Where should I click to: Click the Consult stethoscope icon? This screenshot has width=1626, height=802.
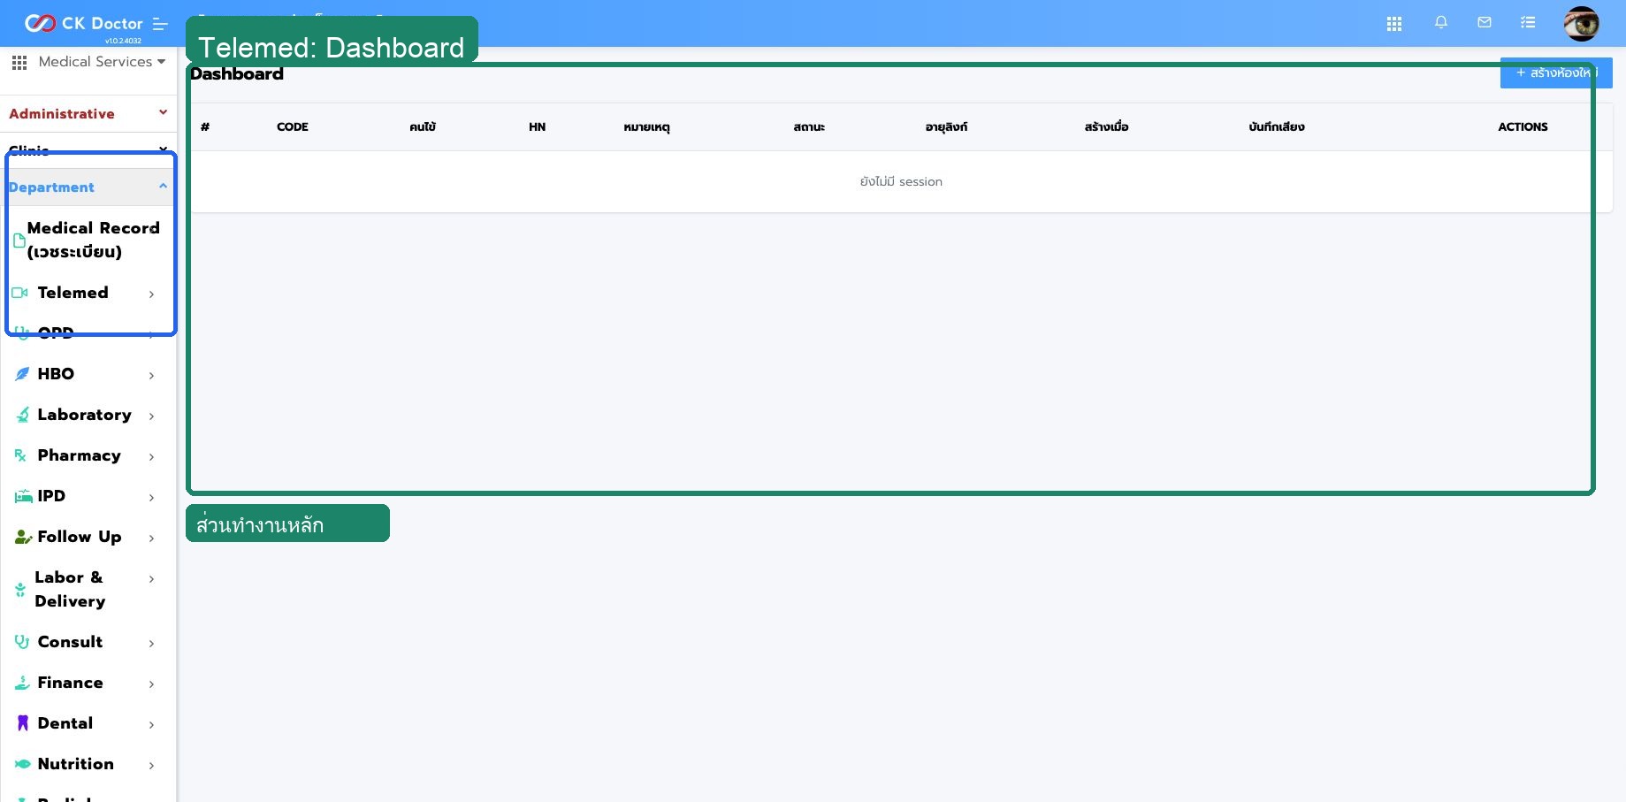tap(22, 642)
